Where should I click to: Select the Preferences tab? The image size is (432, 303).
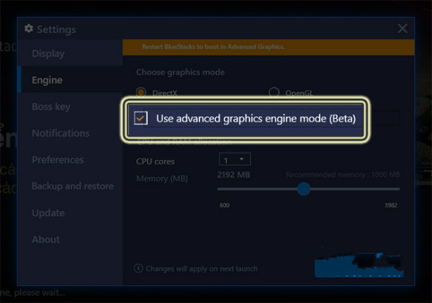(58, 160)
